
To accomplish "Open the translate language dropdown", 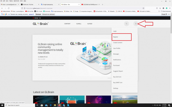I will click(x=31, y=14).
